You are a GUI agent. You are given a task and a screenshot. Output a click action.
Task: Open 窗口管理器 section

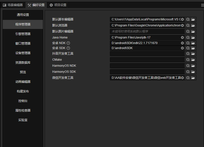[23, 44]
